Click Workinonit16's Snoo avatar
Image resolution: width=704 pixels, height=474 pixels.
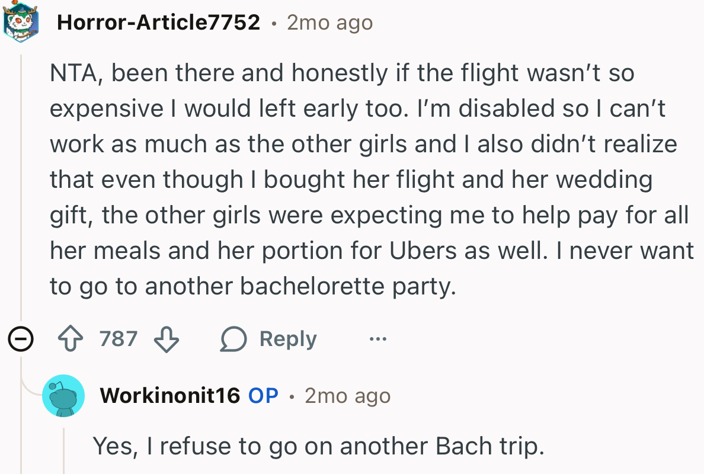tap(63, 395)
